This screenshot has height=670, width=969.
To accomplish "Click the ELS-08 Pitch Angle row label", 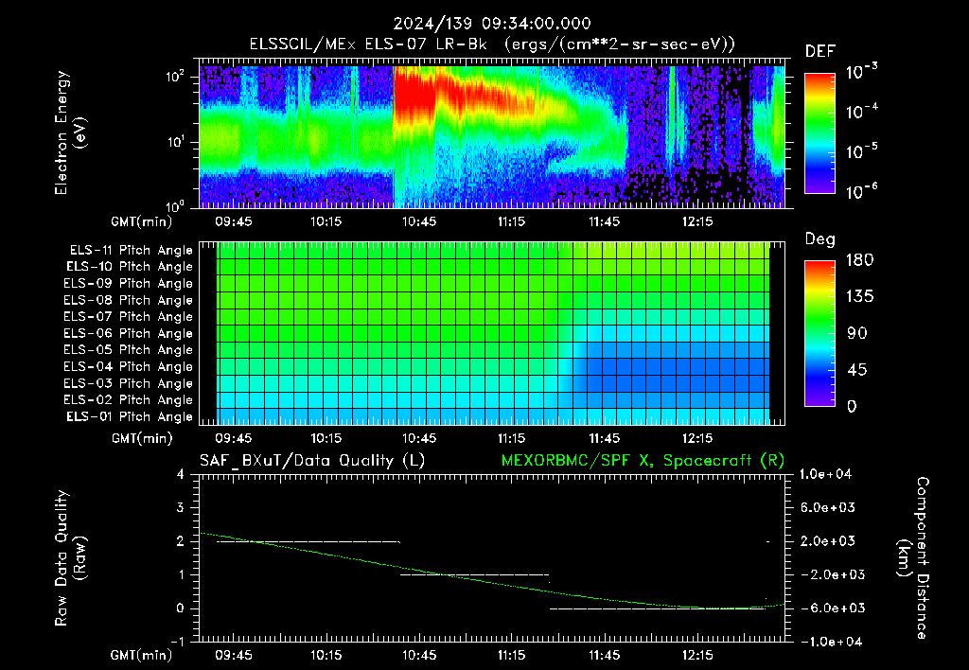I will 129,300.
